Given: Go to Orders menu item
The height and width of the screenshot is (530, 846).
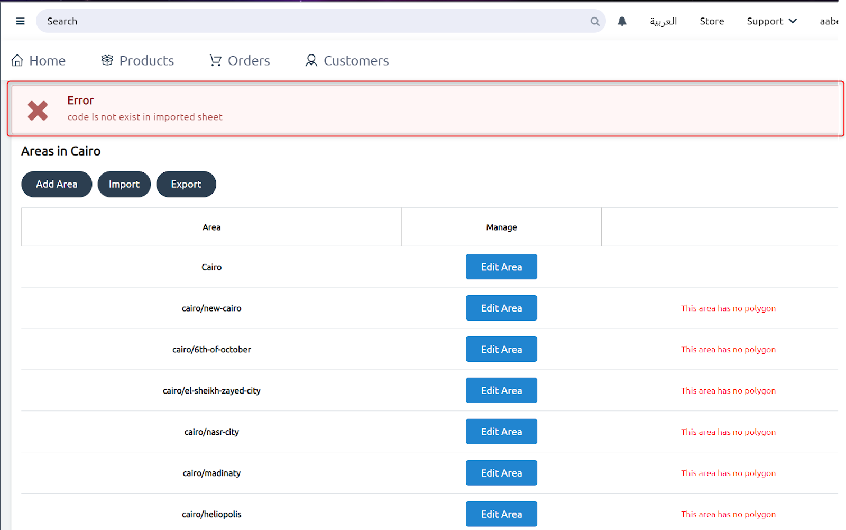Looking at the screenshot, I should tap(240, 60).
